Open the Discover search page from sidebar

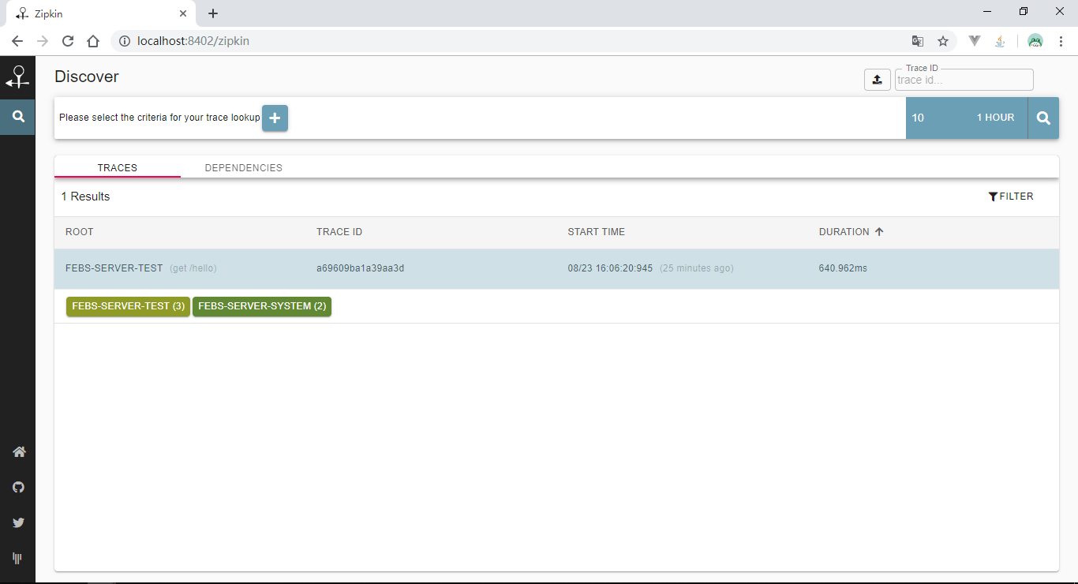click(x=17, y=117)
